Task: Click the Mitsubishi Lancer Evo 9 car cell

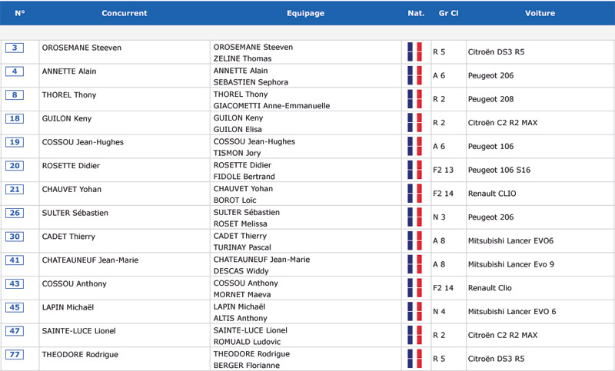Action: (511, 264)
